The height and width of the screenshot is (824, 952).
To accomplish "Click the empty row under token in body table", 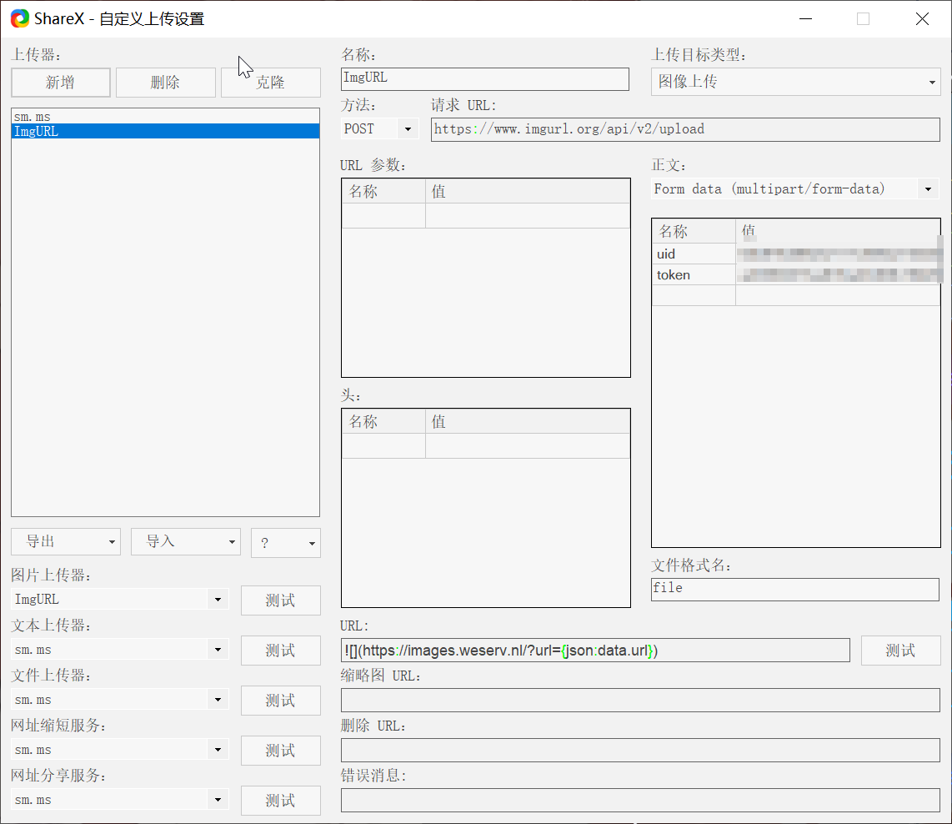I will click(796, 295).
